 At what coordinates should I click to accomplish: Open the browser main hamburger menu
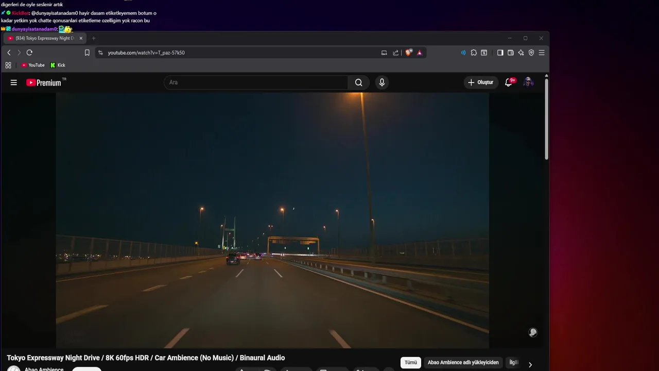coord(542,53)
